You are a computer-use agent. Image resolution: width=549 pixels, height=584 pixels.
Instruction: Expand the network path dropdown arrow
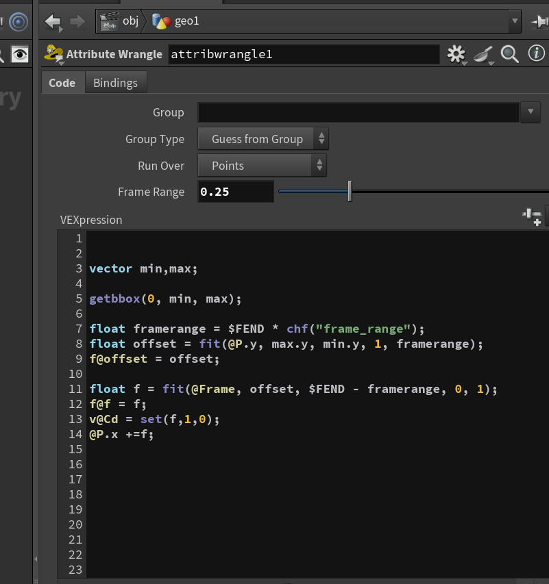[x=515, y=21]
